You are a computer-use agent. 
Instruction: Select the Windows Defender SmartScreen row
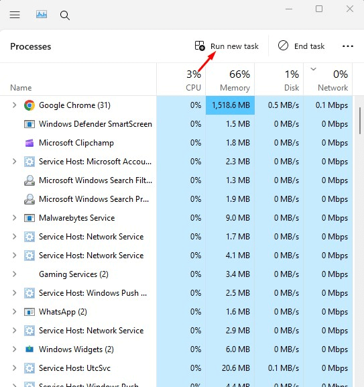(176, 124)
